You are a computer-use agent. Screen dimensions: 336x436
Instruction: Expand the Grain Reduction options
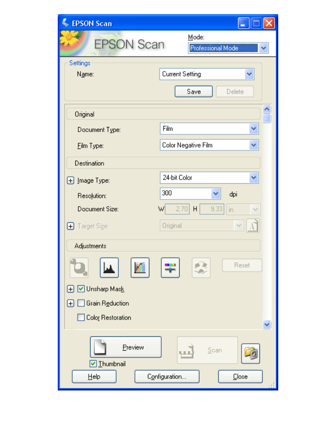(70, 304)
